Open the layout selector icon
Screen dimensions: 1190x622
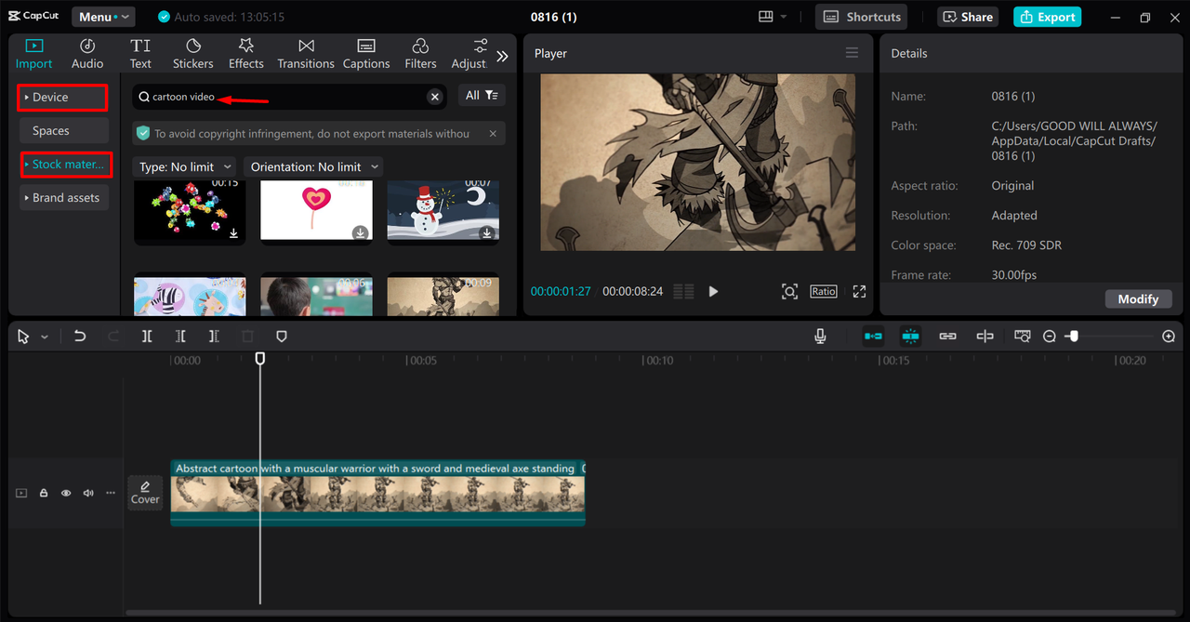pyautogui.click(x=766, y=17)
